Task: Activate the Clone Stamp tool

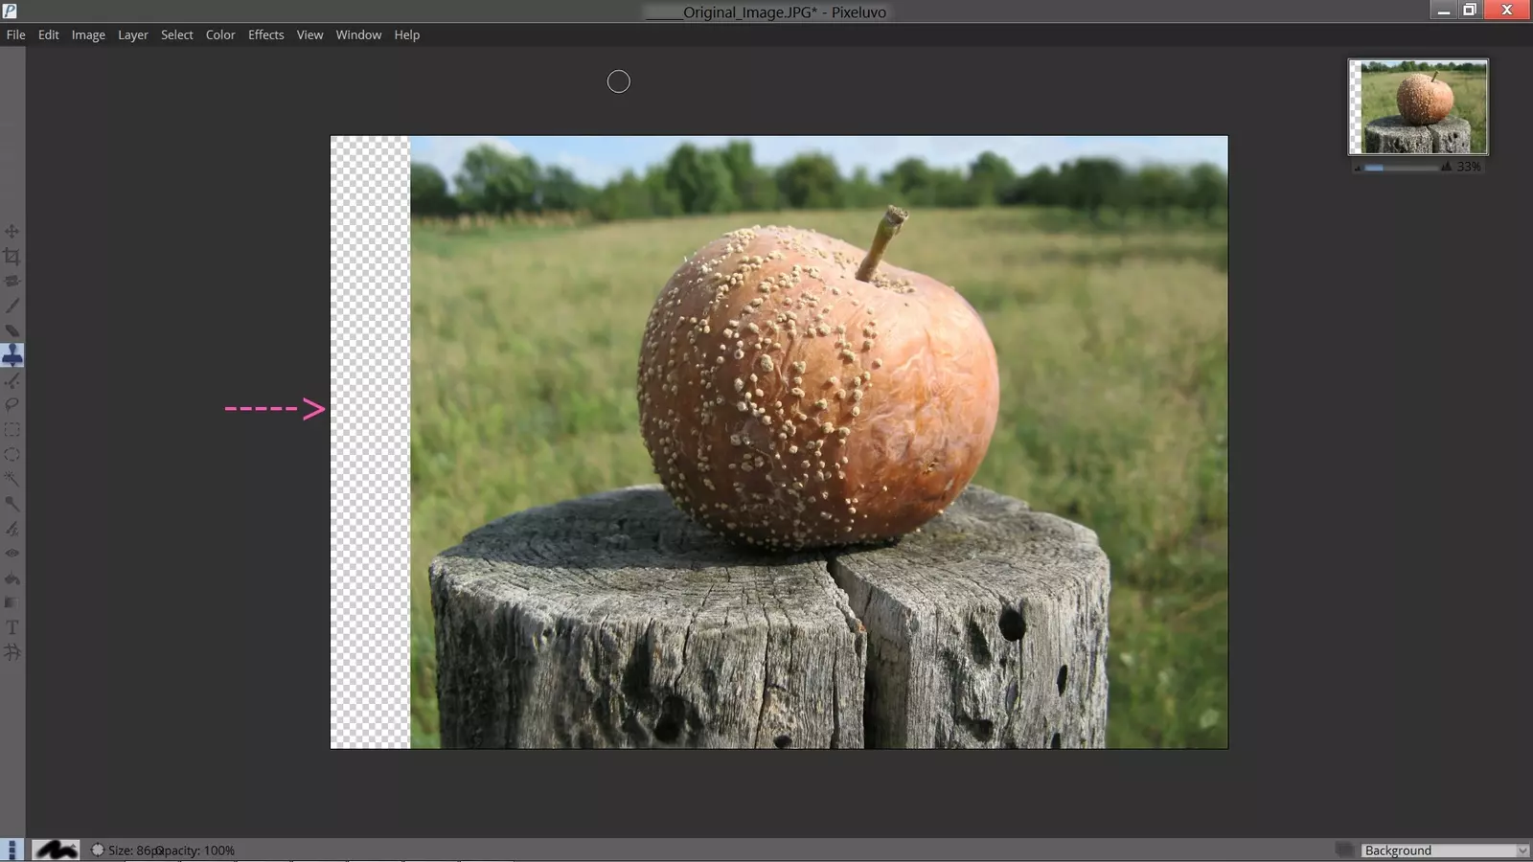Action: 11,355
